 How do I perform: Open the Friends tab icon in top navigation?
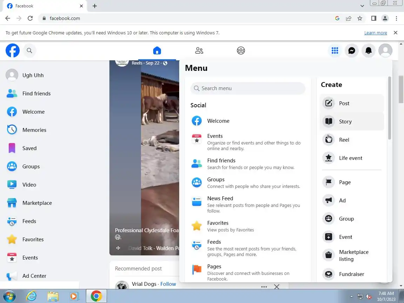click(199, 50)
